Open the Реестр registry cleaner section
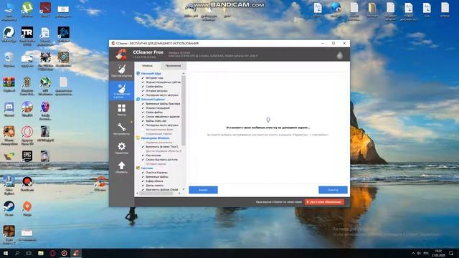 121,110
